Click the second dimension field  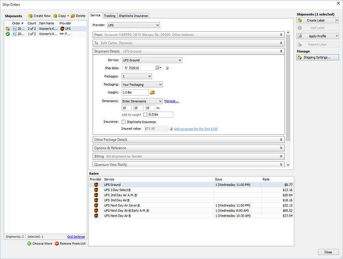[138, 108]
